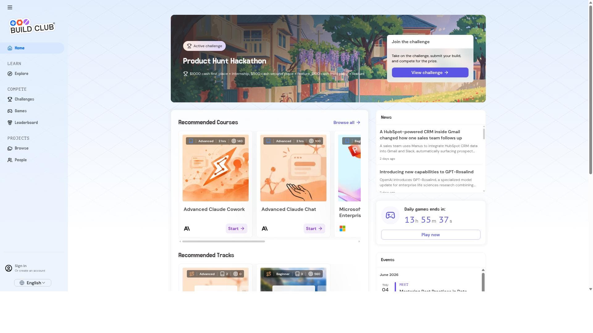Click the points target icon showing 100

311,141
